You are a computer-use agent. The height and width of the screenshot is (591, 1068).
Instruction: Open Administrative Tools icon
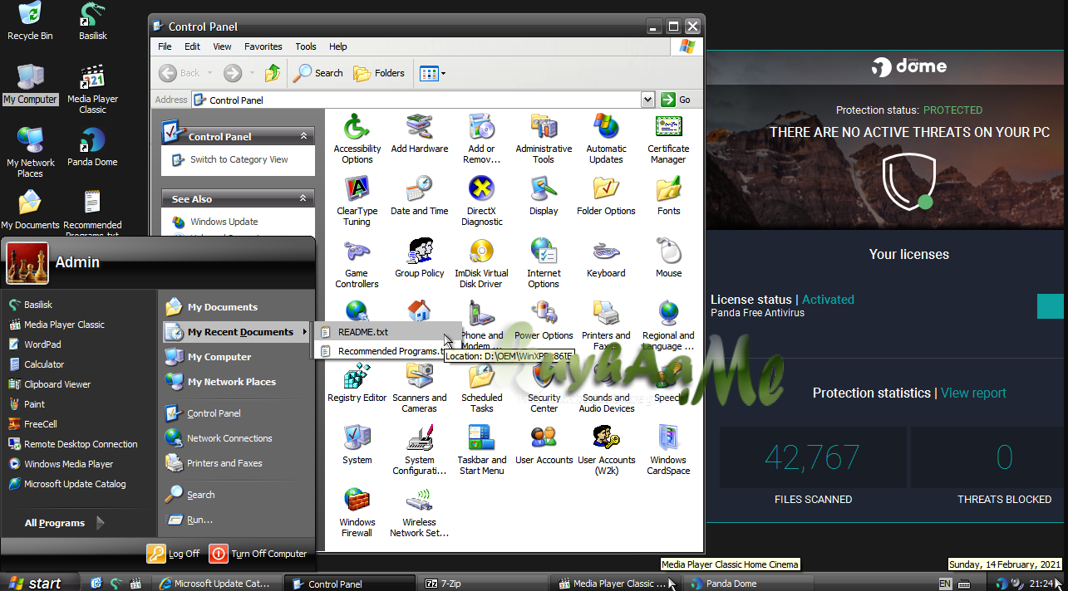[544, 139]
